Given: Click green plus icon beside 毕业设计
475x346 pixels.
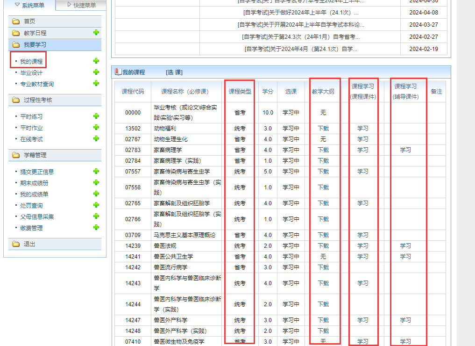Looking at the screenshot, I should [96, 72].
